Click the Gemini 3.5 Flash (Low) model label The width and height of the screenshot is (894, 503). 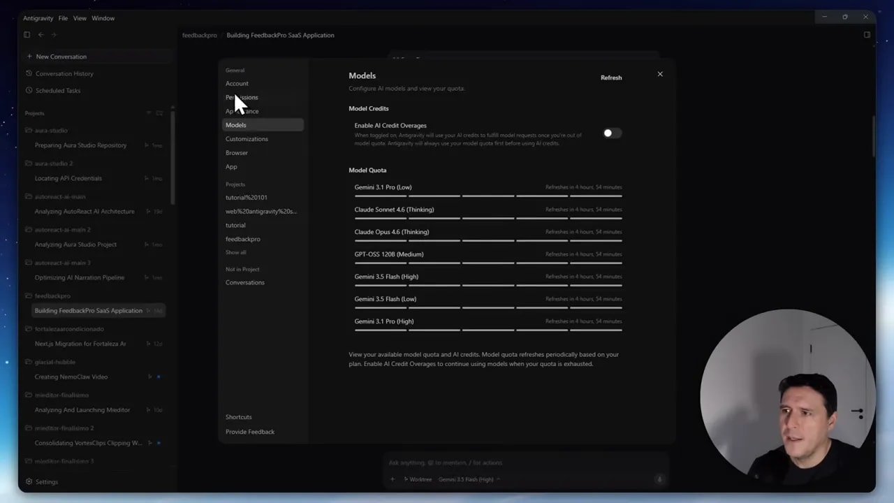pyautogui.click(x=385, y=299)
